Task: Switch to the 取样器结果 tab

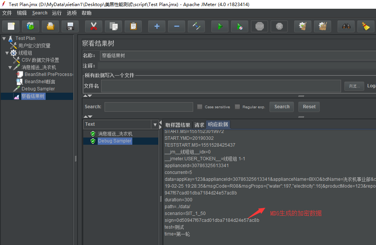Action: (178, 125)
